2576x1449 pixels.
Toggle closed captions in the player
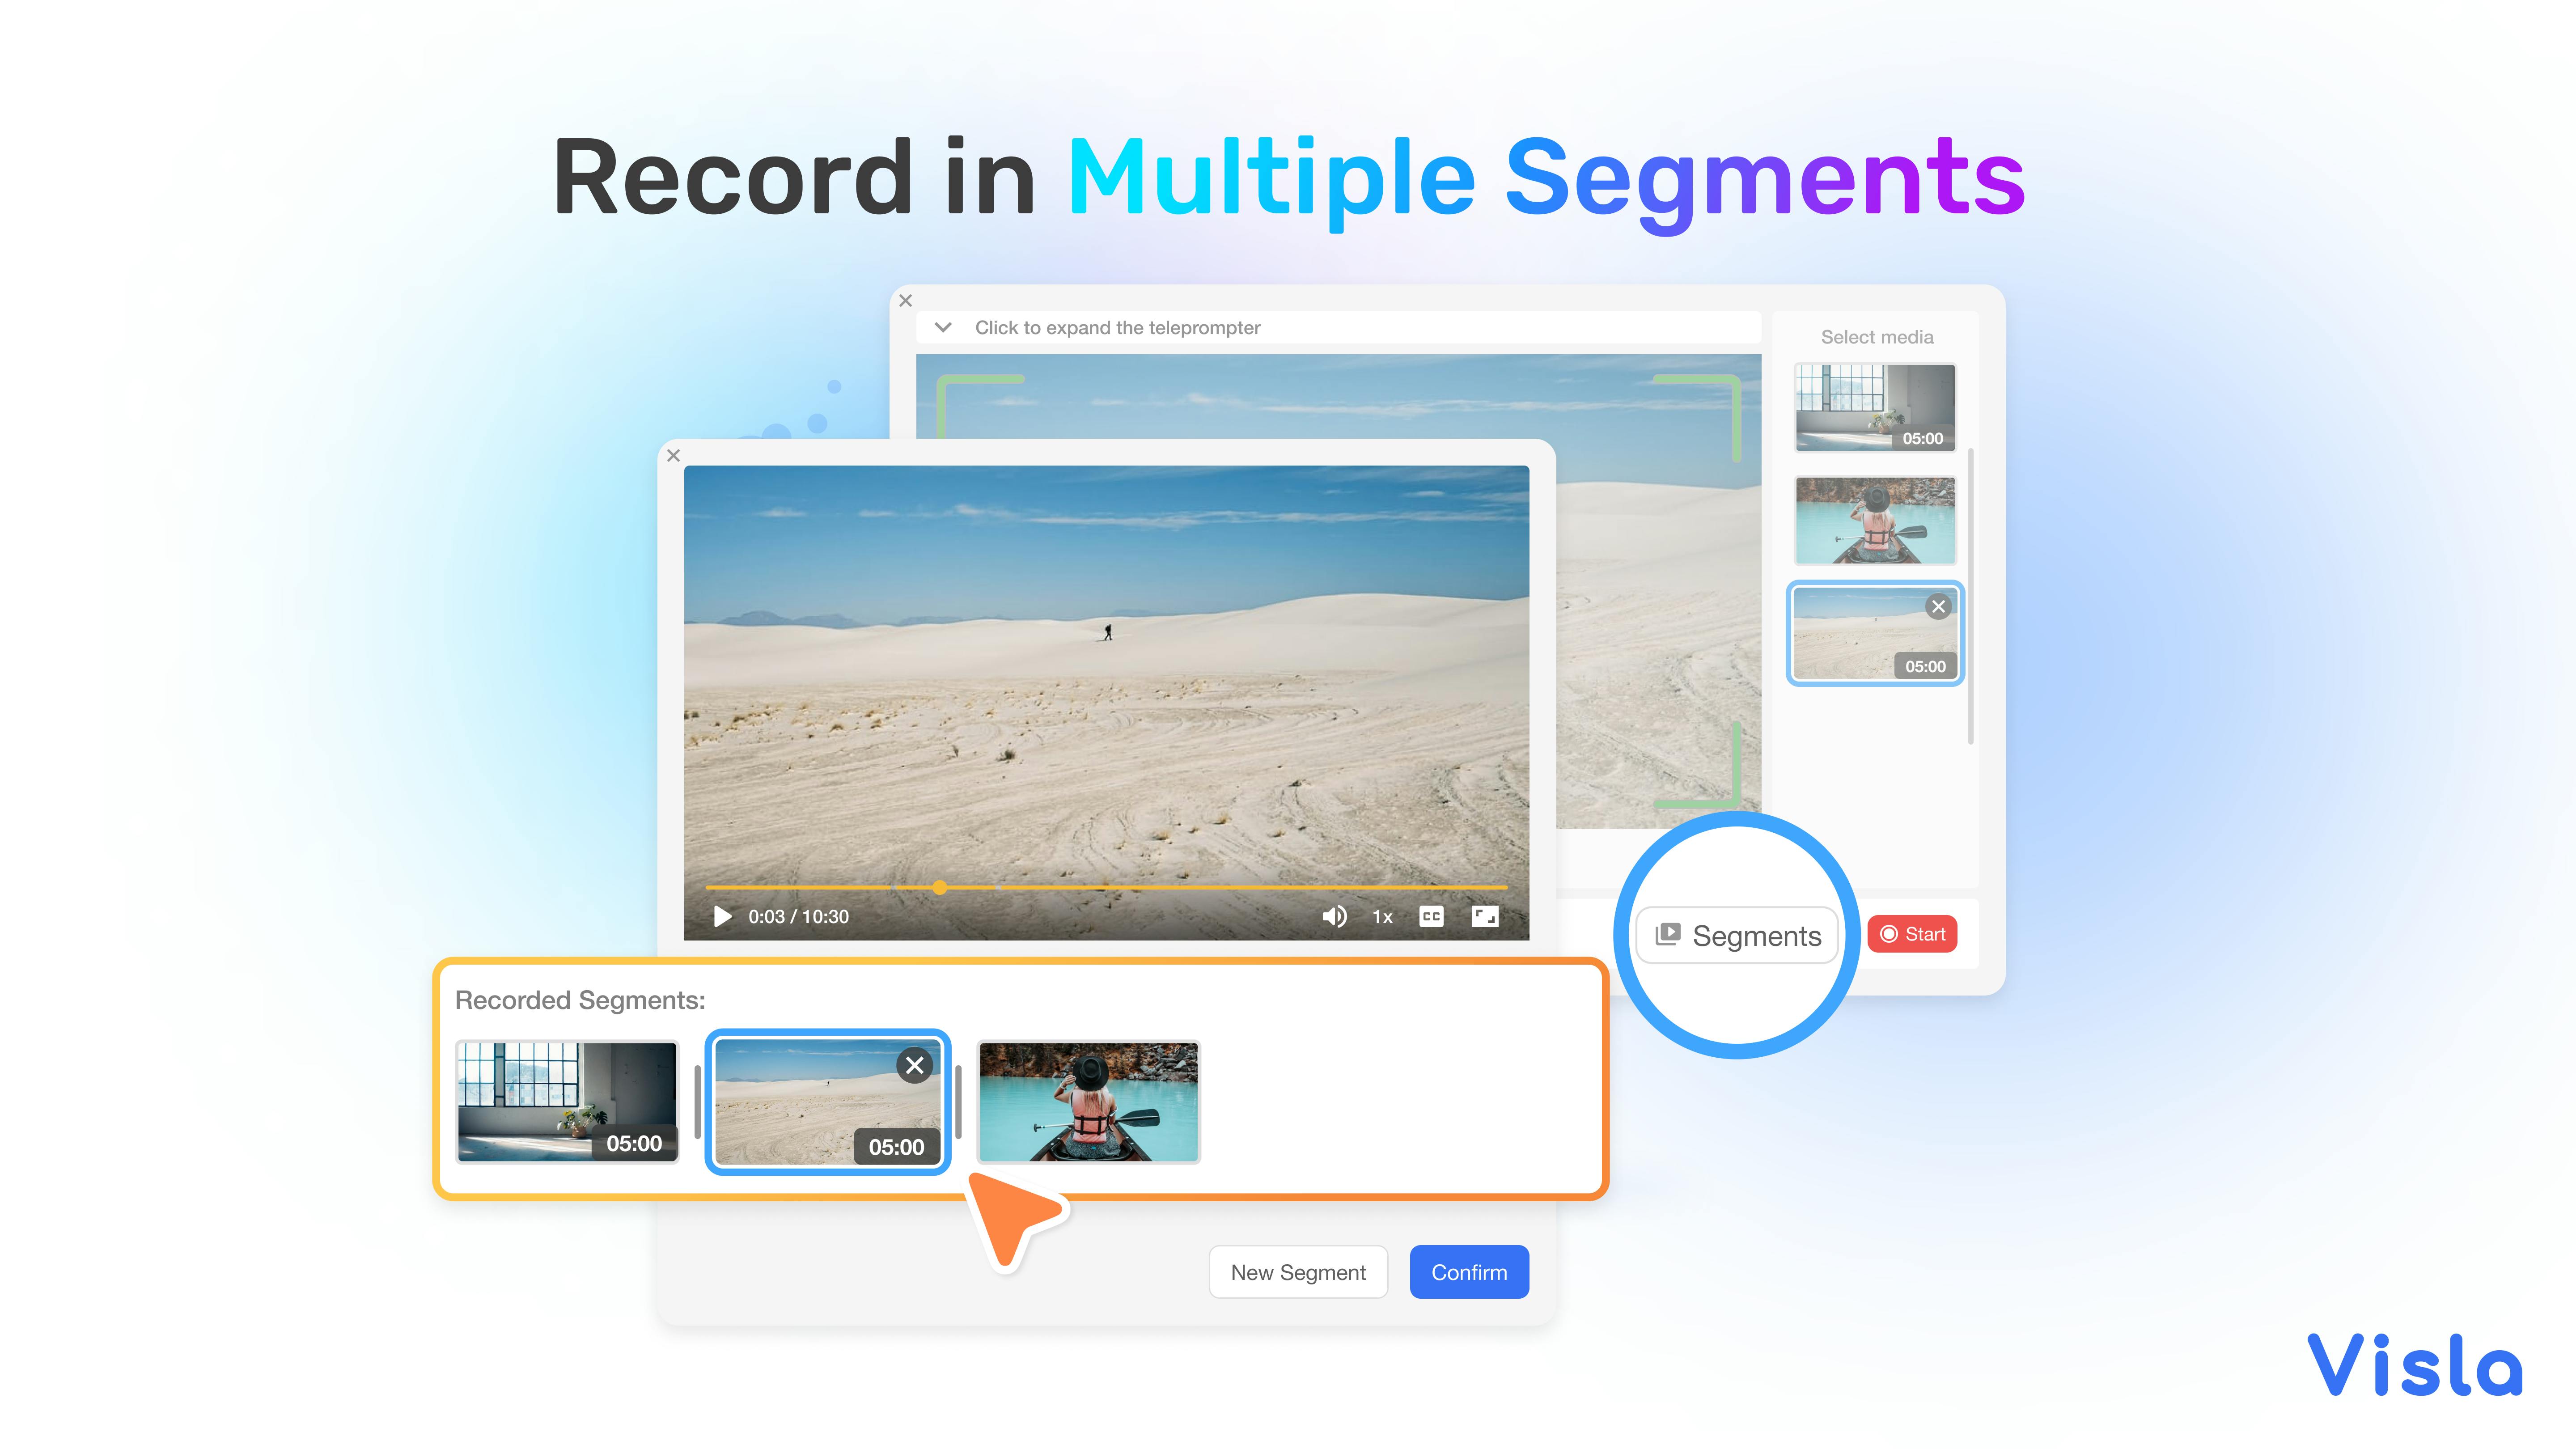1431,917
